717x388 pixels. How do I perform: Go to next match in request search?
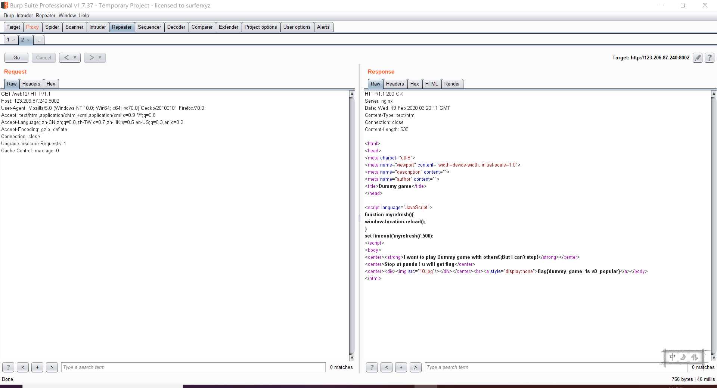point(52,367)
